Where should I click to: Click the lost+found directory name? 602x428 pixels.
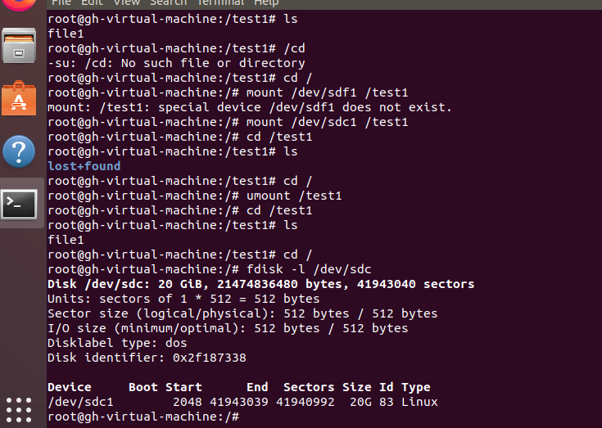point(84,166)
